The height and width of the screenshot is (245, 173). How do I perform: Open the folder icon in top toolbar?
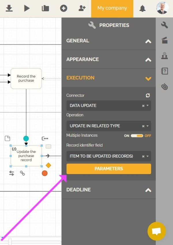[x=45, y=8]
